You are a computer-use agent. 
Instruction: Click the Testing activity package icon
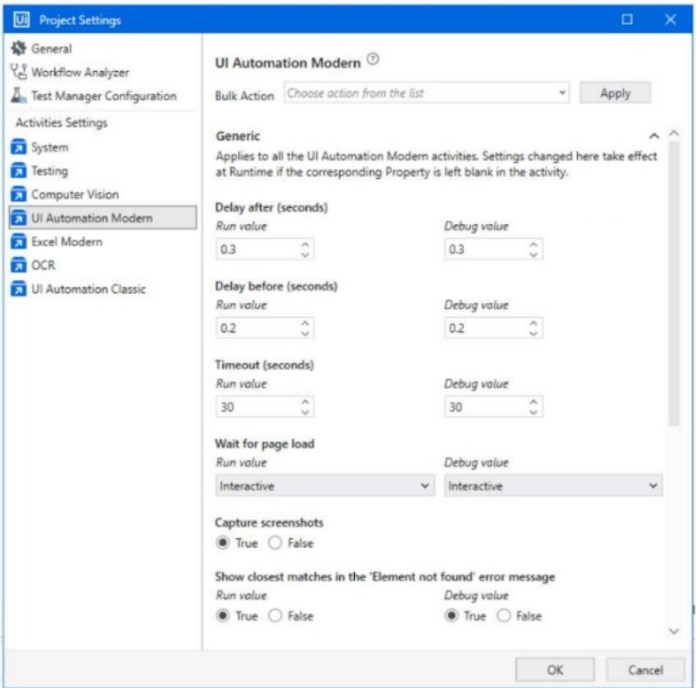point(18,170)
